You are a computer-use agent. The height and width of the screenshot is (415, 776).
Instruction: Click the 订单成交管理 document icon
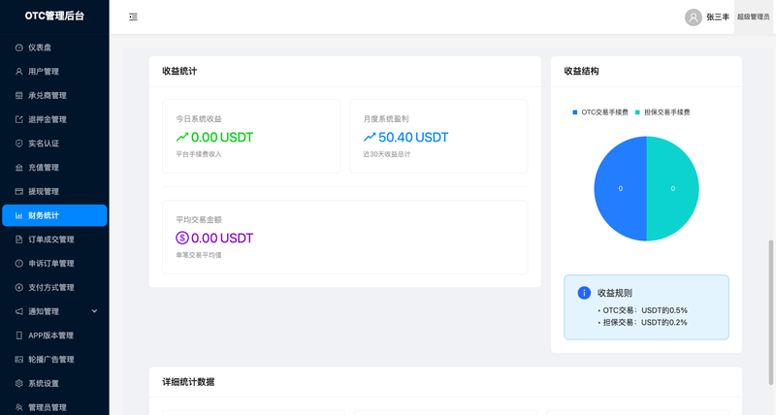18,239
